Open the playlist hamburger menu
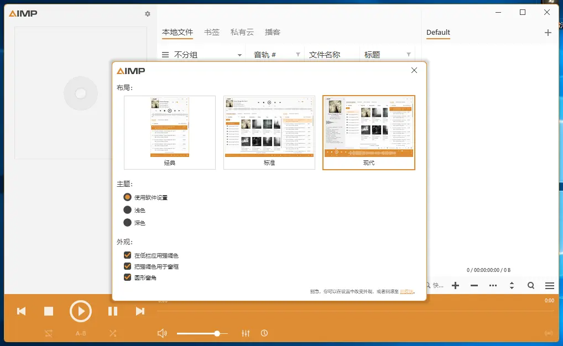 click(x=549, y=285)
